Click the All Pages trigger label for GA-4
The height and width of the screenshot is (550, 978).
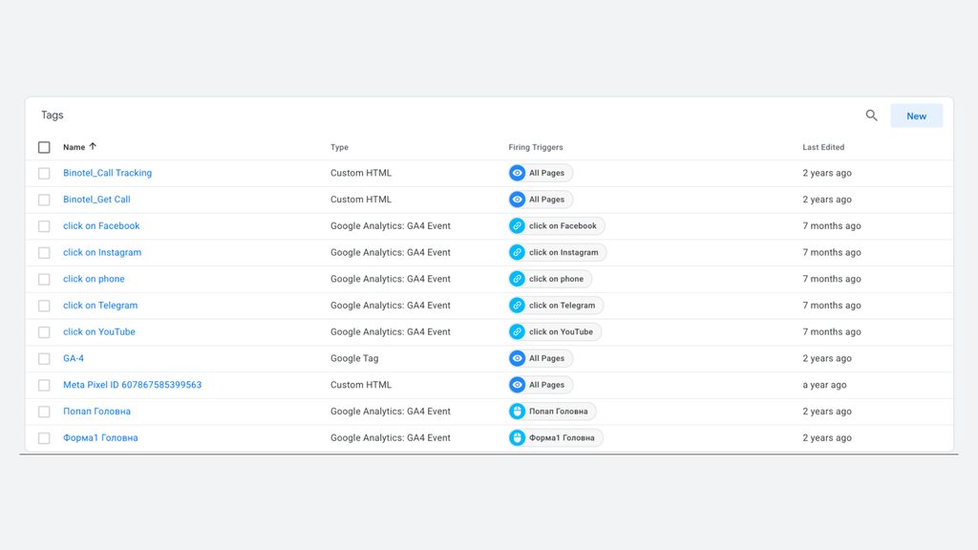(x=547, y=359)
